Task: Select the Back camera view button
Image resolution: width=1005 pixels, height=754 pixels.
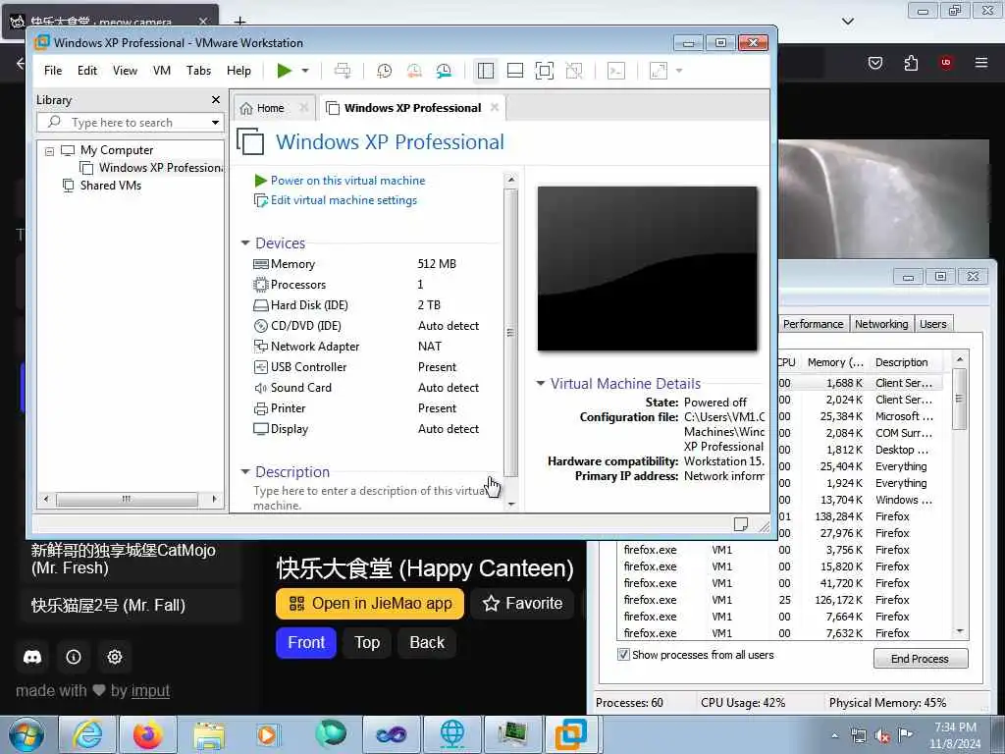Action: coord(427,642)
